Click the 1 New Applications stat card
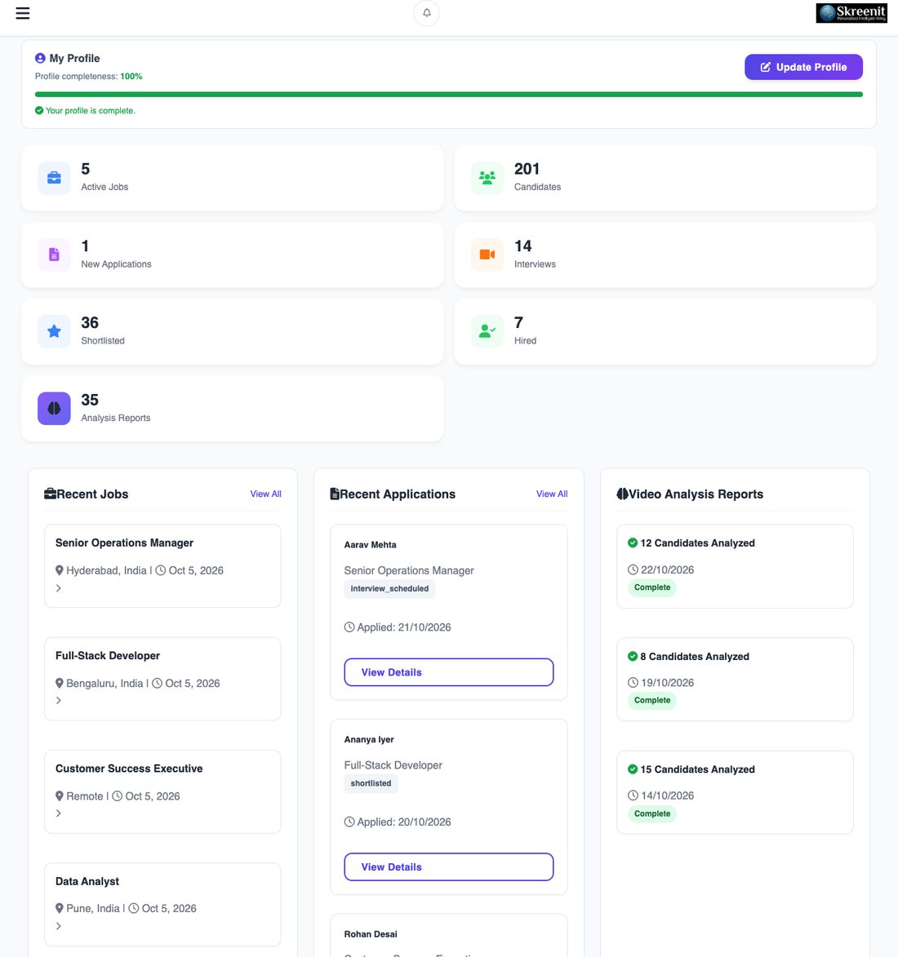Screen dimensions: 898x957 pyautogui.click(x=232, y=255)
